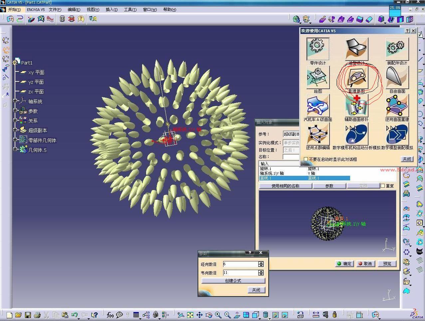
Task: Click the Open folder icon
Action: pos(19,315)
